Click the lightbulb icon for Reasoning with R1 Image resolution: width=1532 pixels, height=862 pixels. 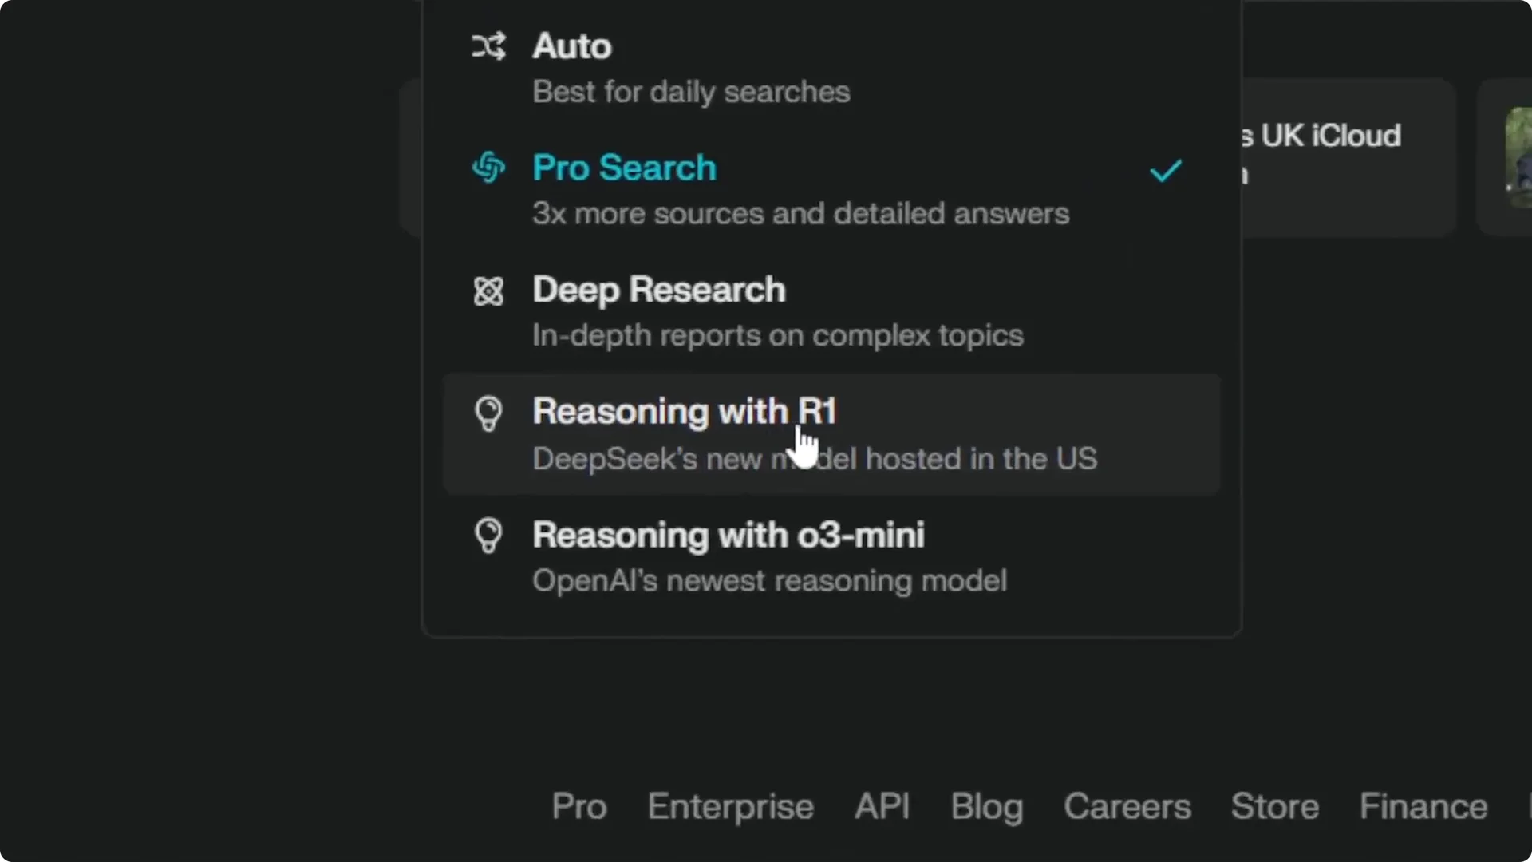[488, 413]
